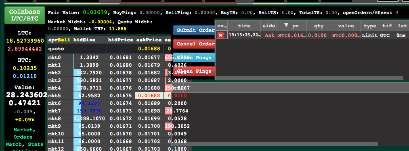Click BTC balance 0.10235
The image size is (409, 151).
pyautogui.click(x=25, y=69)
